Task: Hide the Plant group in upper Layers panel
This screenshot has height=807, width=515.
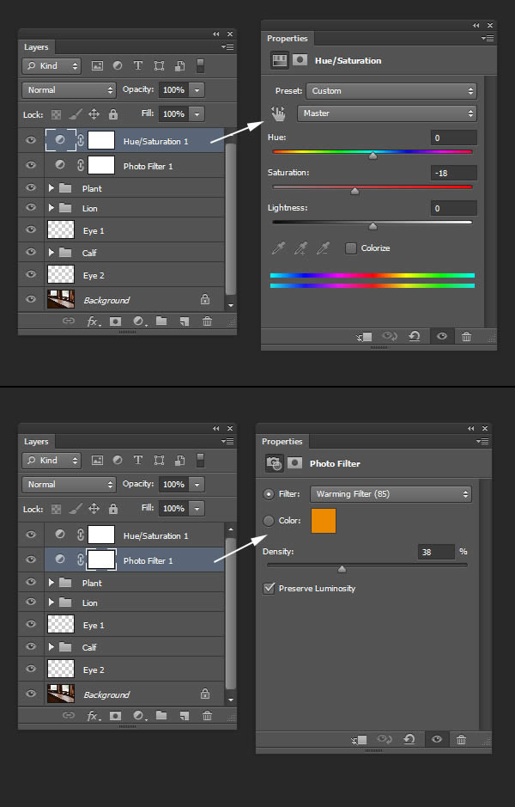Action: (31, 187)
